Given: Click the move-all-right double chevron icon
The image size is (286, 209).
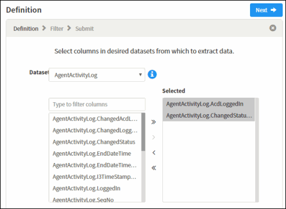Looking at the screenshot, I should (x=153, y=122).
